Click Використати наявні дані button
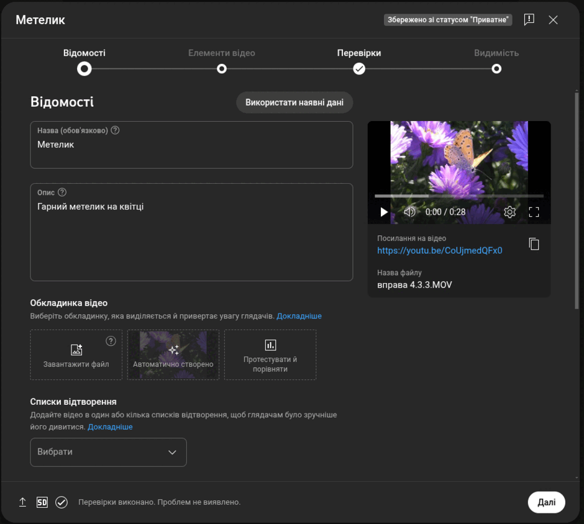 tap(294, 102)
